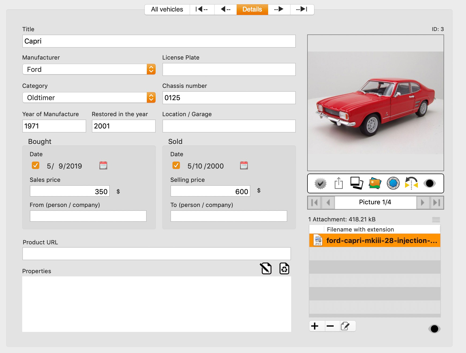Add a new attachment with plus button
Viewport: 466px width, 353px height.
315,326
